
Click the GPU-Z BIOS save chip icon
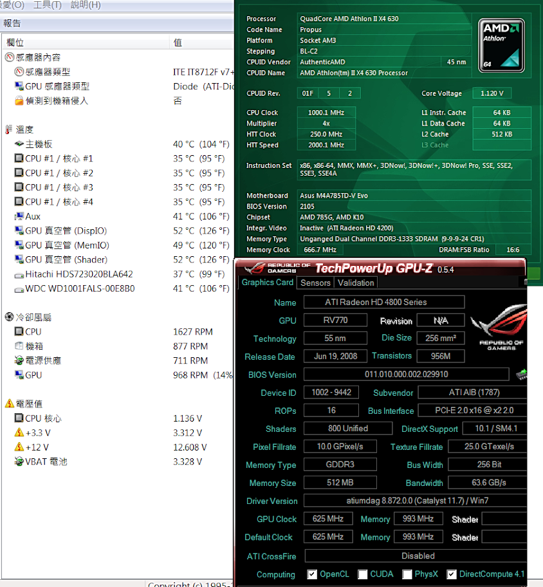click(x=522, y=374)
